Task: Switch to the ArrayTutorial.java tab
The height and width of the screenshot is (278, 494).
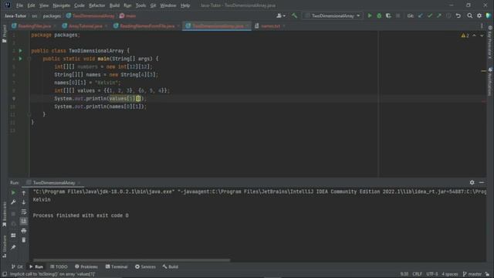Action: point(85,26)
